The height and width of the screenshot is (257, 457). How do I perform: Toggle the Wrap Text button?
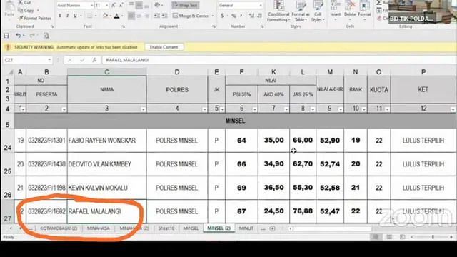pos(185,5)
